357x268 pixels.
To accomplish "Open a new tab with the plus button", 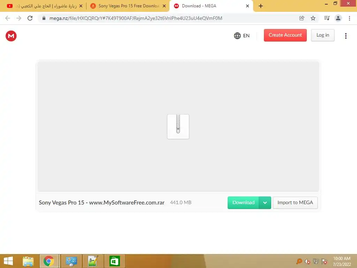I will (x=261, y=6).
